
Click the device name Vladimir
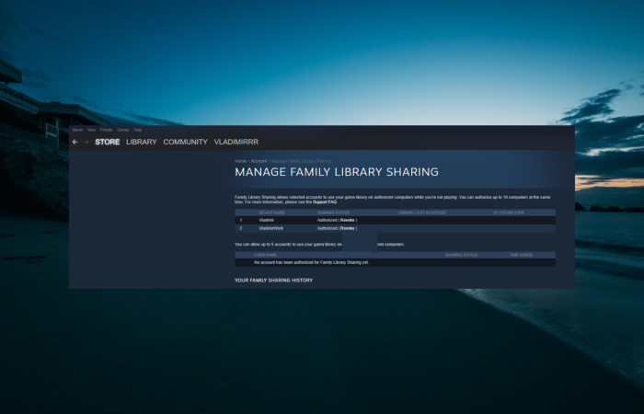point(267,220)
